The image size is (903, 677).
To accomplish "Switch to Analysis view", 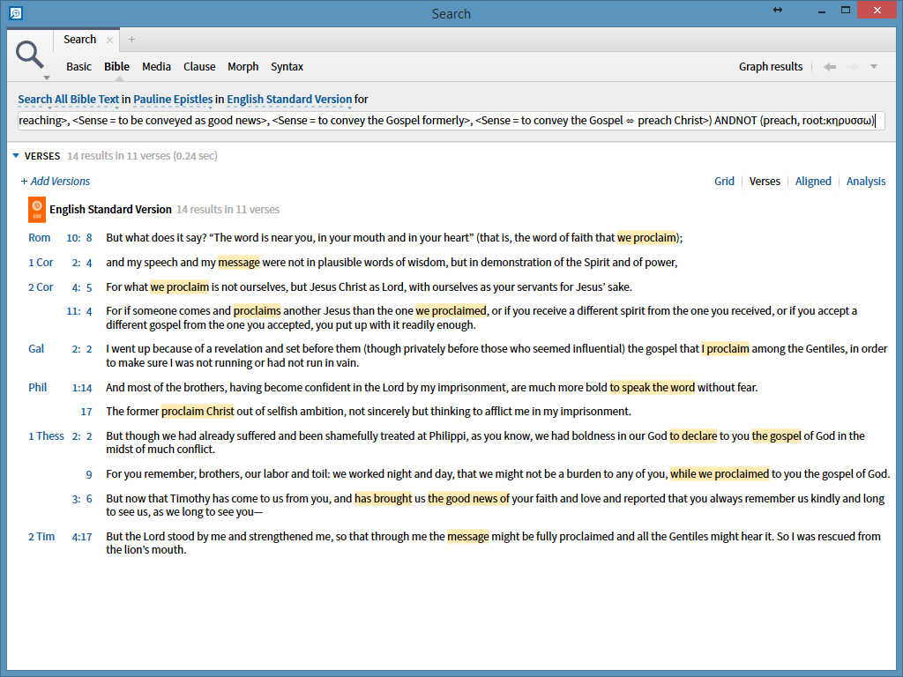I will [866, 182].
